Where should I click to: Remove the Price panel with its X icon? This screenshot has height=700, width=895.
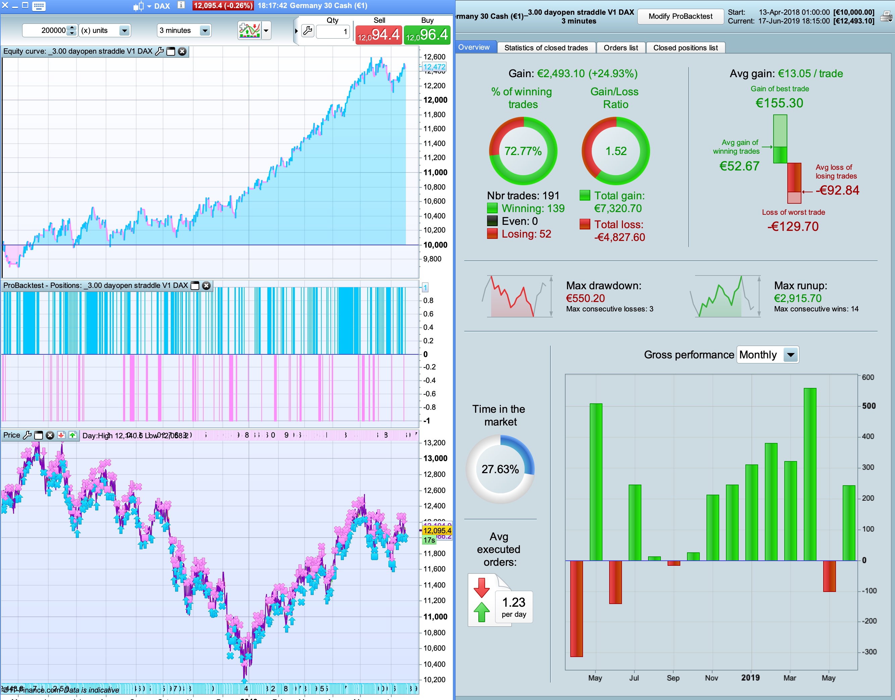(50, 435)
